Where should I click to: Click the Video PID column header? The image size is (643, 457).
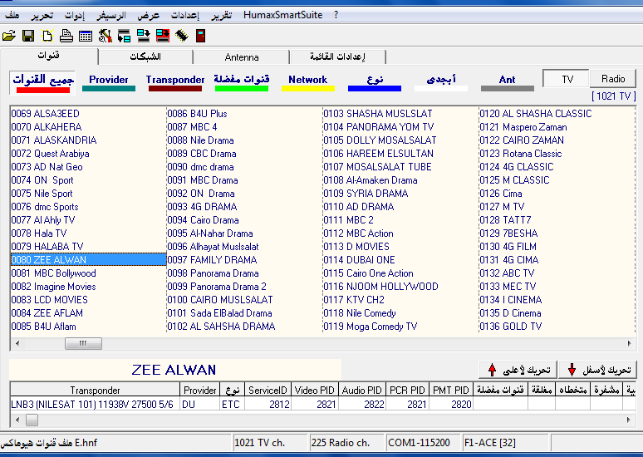(315, 391)
